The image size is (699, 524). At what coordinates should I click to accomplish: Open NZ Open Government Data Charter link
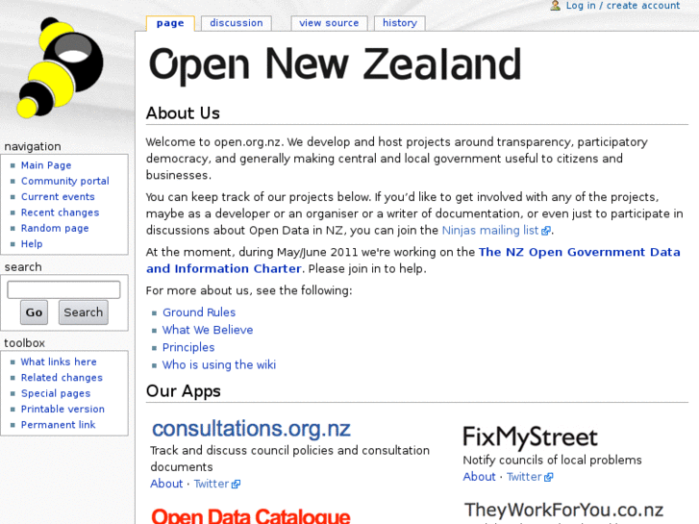(412, 261)
